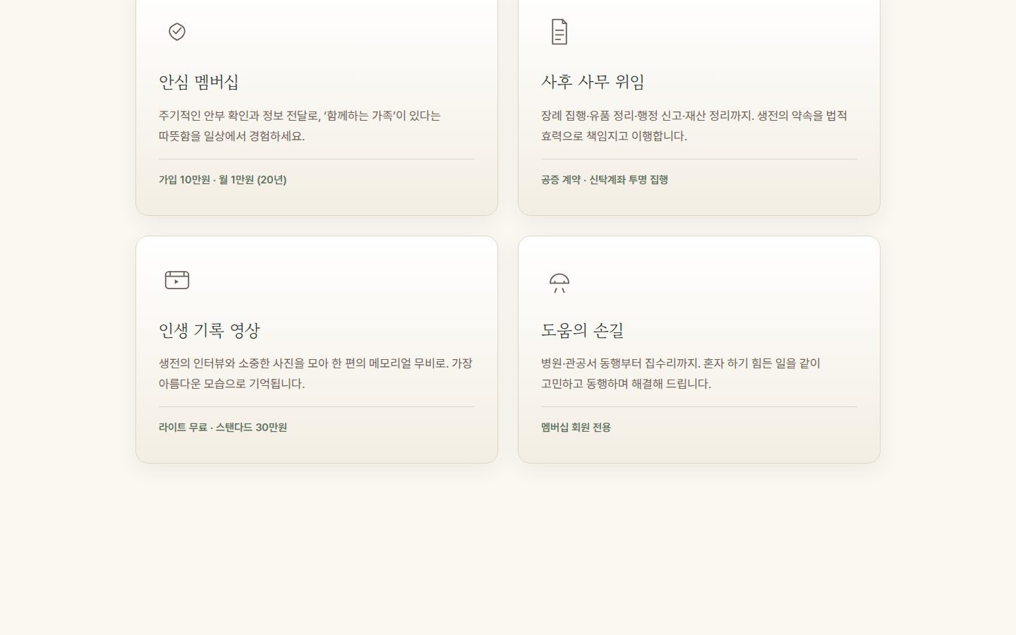Select the 인생 기록 영상 heading

pyautogui.click(x=210, y=330)
